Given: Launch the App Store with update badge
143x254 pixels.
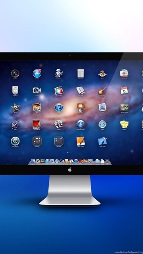Looking at the screenshot, I should [37, 73].
